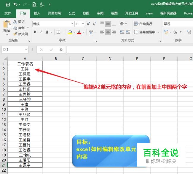Click the phonetic guide wén icon
This screenshot has height=174, width=193.
[x=91, y=32]
